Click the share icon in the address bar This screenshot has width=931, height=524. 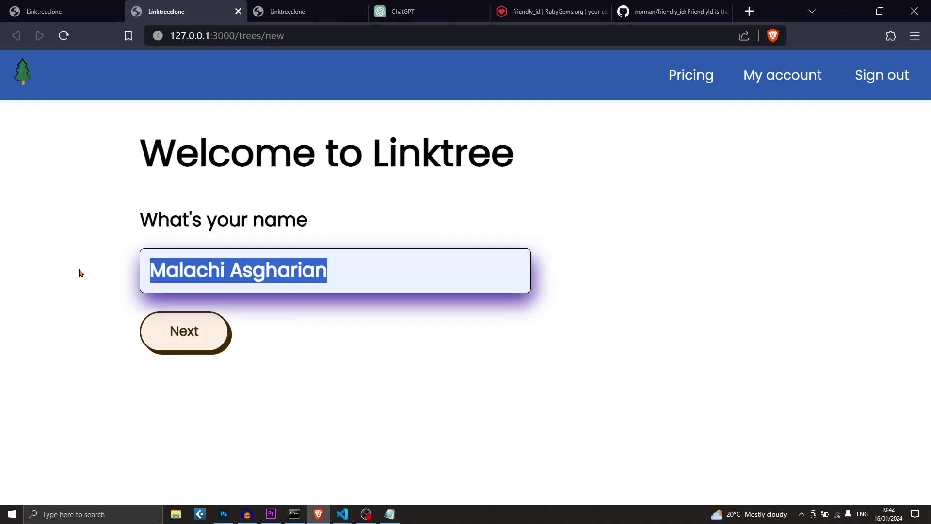pos(744,36)
